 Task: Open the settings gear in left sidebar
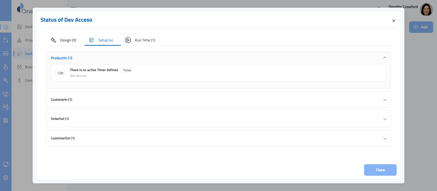click(5, 178)
